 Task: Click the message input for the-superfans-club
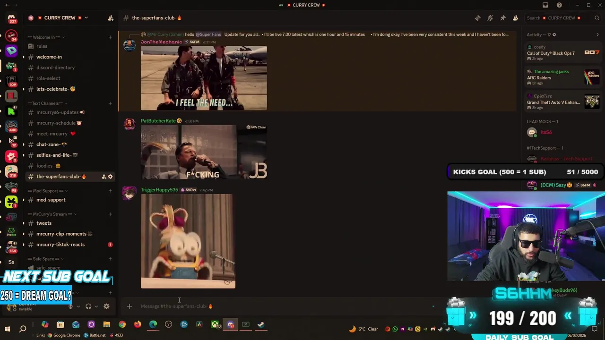click(284, 306)
